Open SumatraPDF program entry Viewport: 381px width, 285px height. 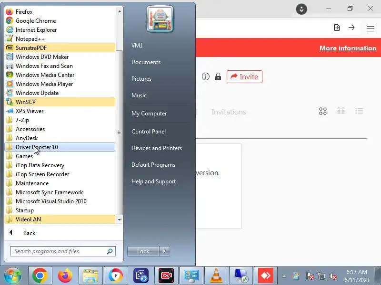point(60,48)
